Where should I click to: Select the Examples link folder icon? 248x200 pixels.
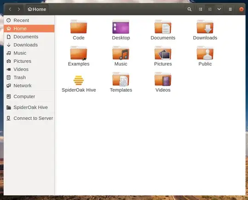(79, 53)
